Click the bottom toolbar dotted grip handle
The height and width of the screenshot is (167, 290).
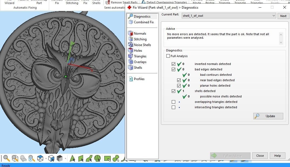point(1,158)
